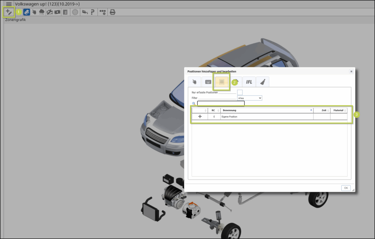
Task: Click the banknote cash icon in toolbar
Action: click(57, 12)
